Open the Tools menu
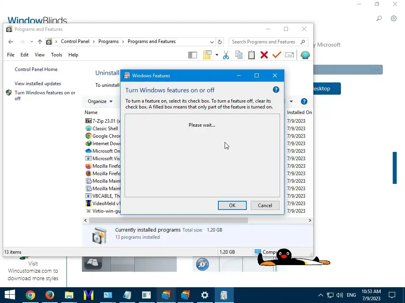Viewport: 405px width, 303px height. 57,55
